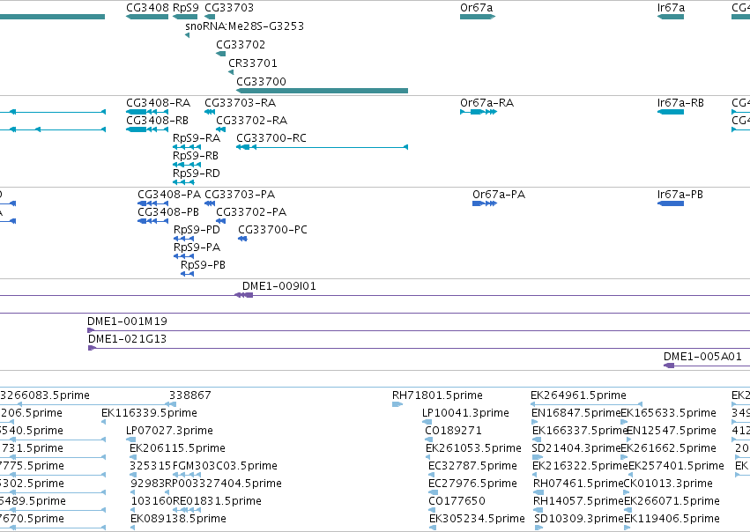Click the LP10041.3prime EST label
This screenshot has height=532, width=750.
[x=465, y=413]
